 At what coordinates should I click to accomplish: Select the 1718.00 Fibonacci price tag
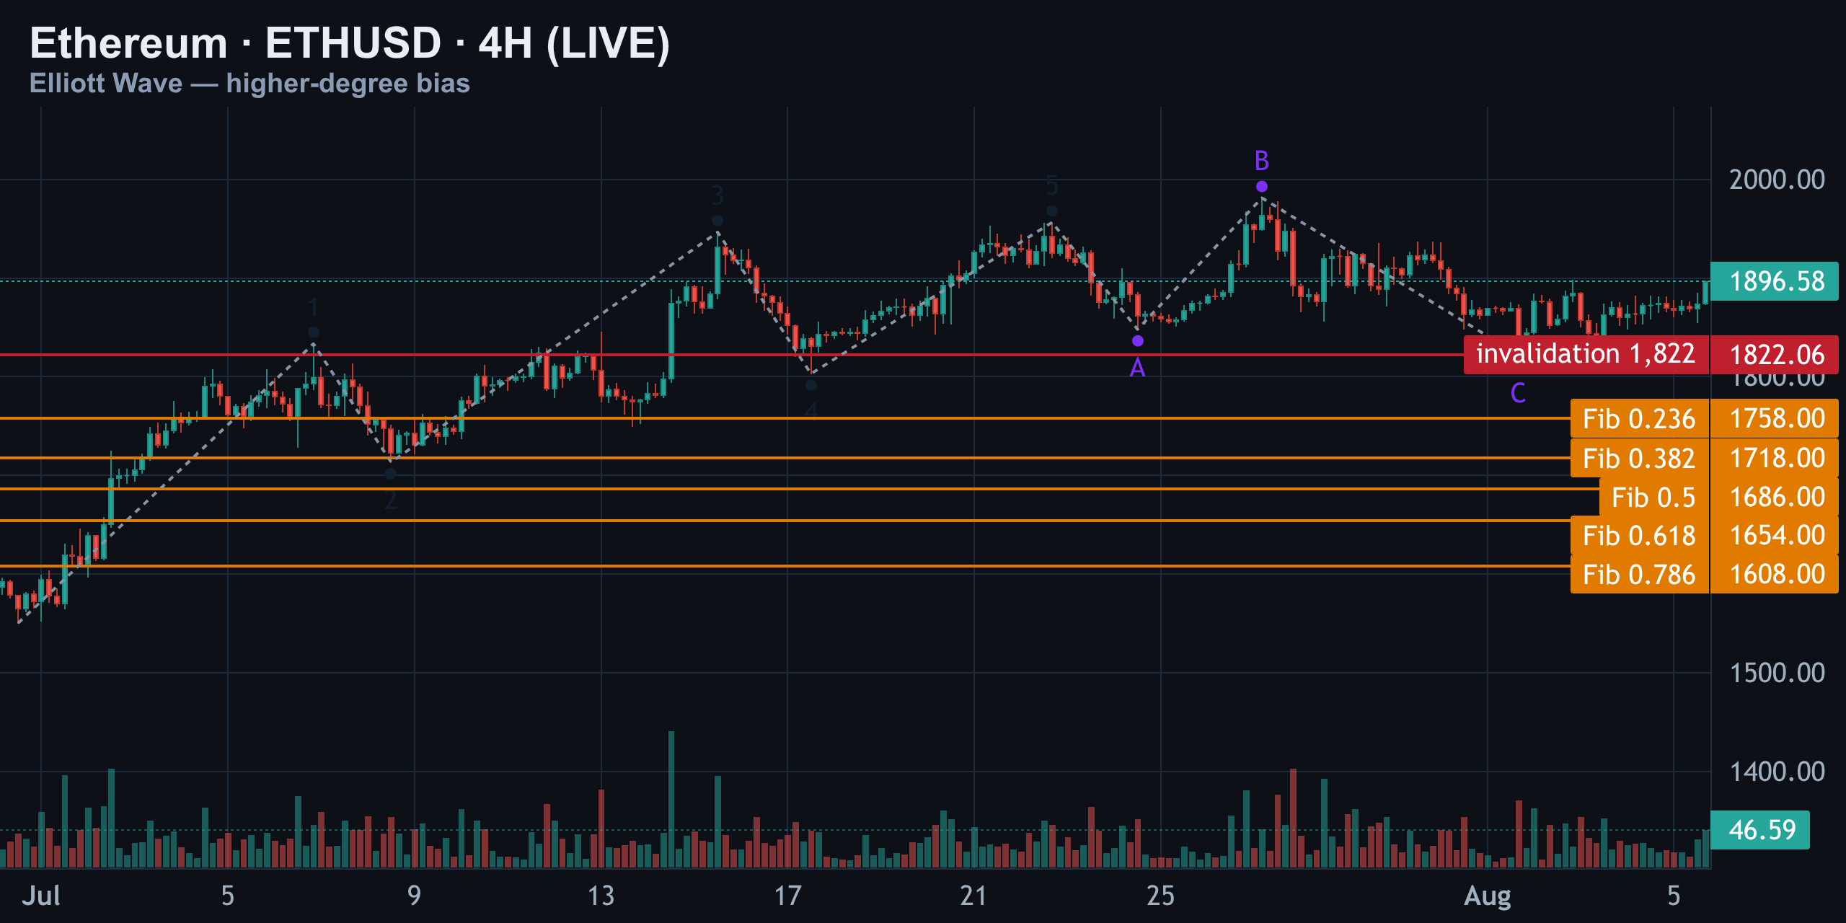click(x=1775, y=458)
